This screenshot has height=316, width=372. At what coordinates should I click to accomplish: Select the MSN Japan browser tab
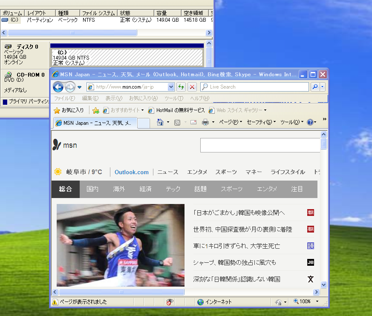pos(95,123)
